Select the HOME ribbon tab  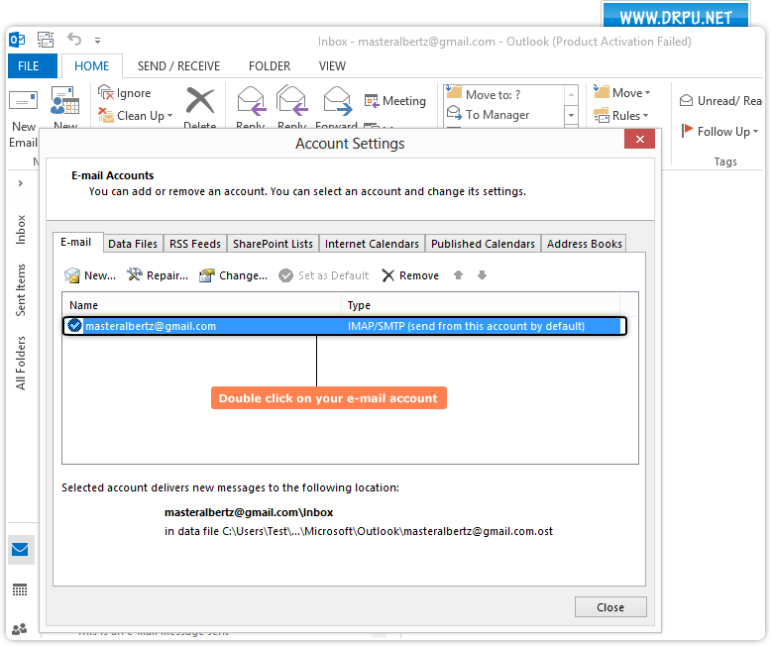[x=91, y=65]
